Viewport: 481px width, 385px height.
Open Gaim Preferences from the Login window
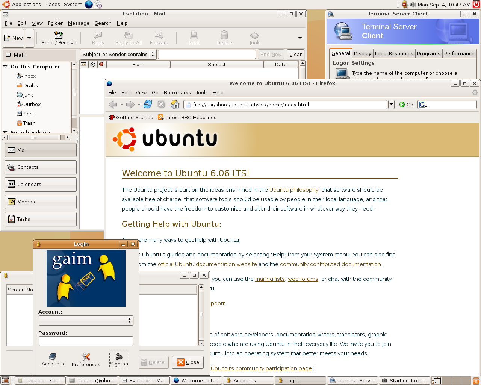pyautogui.click(x=86, y=360)
